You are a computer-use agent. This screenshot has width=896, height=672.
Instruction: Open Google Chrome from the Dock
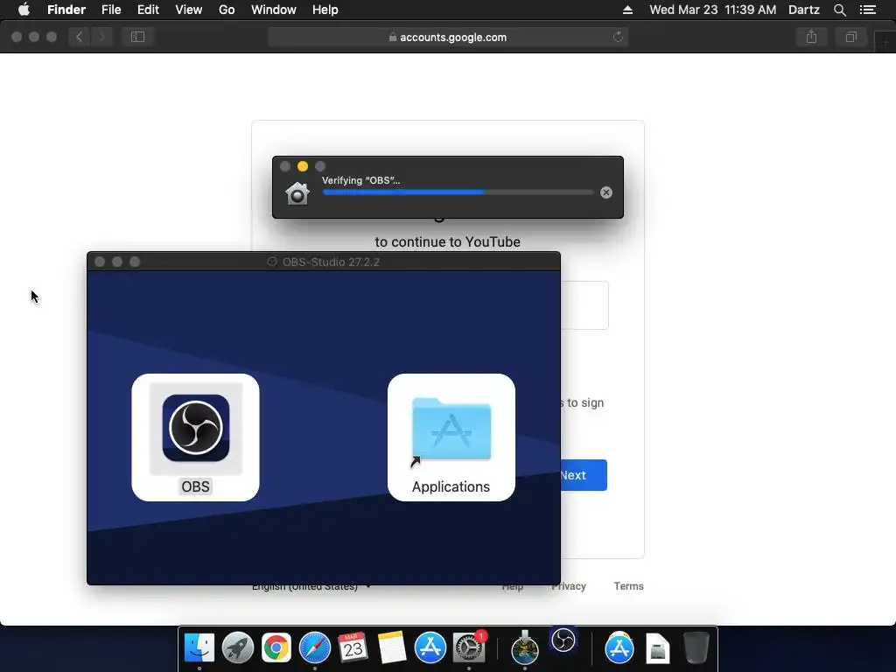(x=276, y=648)
